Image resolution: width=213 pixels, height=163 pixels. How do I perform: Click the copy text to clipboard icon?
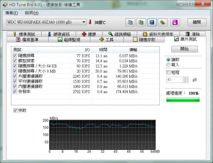(130, 22)
